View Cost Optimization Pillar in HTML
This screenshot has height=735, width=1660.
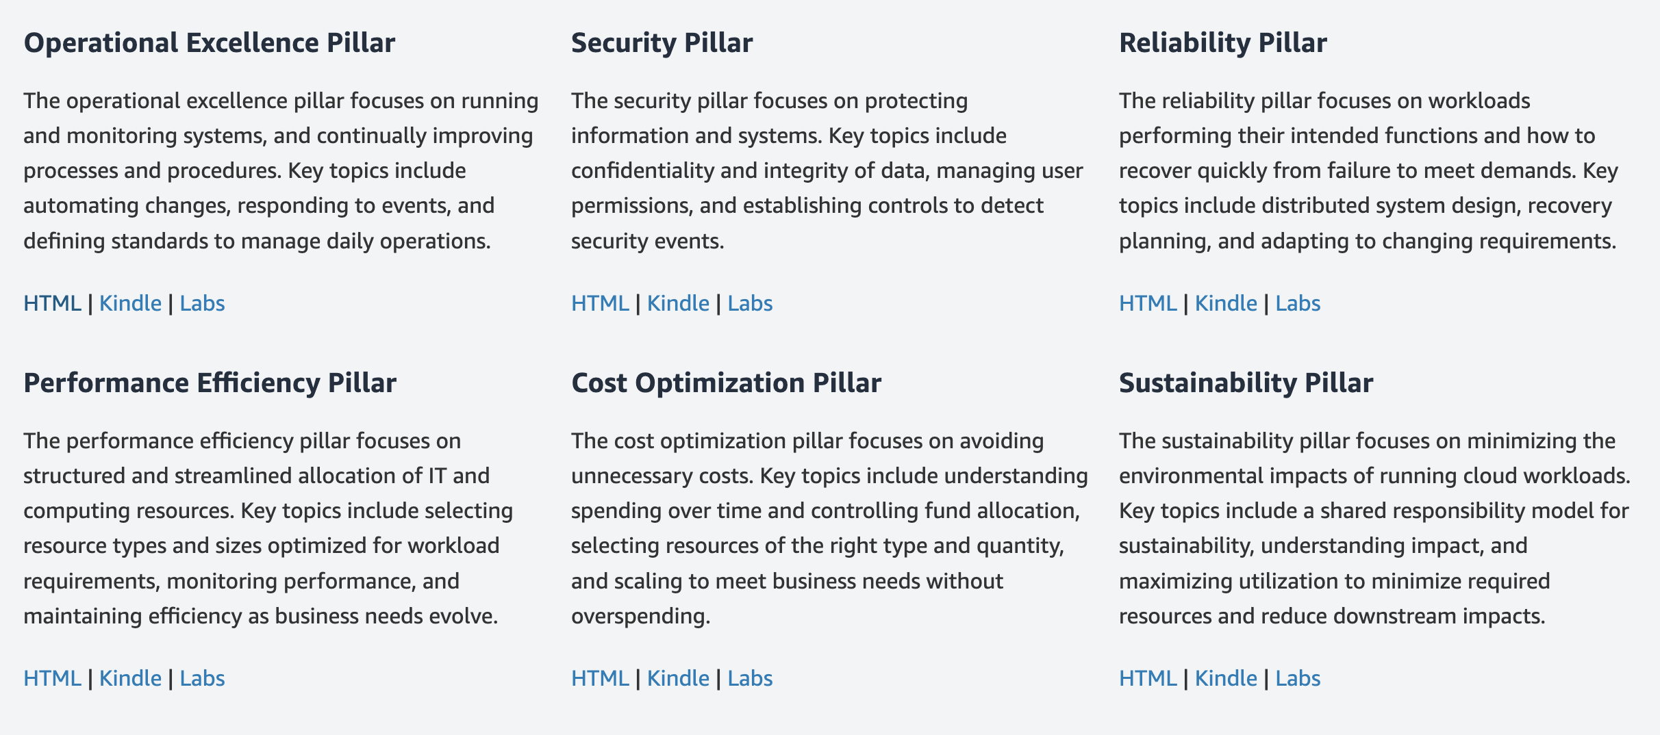(600, 678)
